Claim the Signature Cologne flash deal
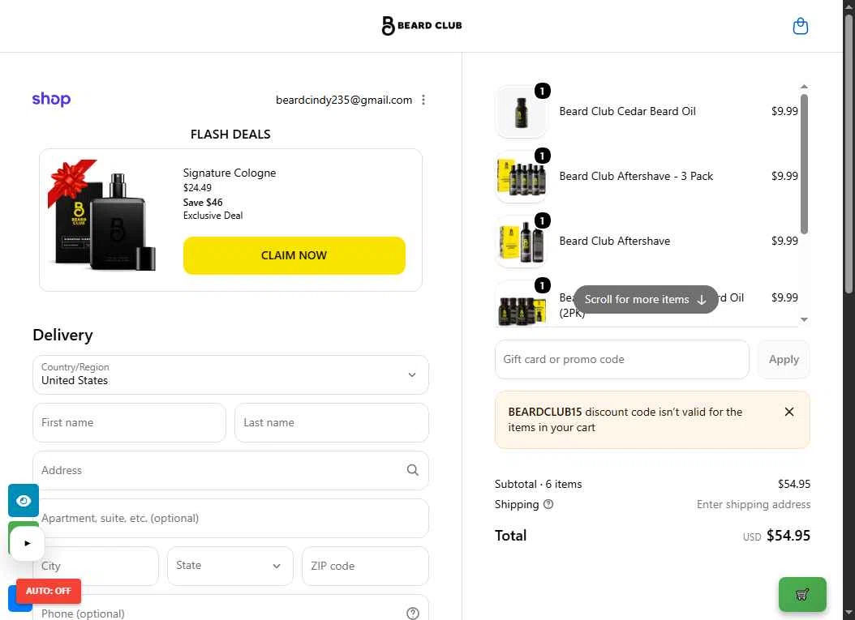The image size is (855, 620). (x=294, y=255)
